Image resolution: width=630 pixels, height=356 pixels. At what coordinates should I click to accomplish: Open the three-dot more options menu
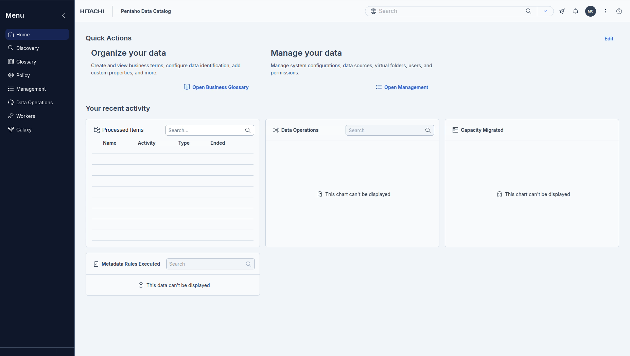point(606,11)
